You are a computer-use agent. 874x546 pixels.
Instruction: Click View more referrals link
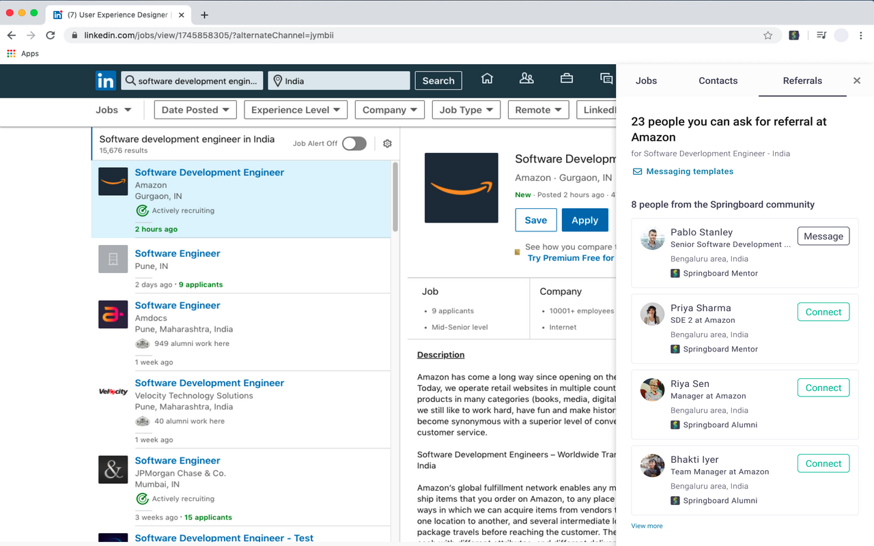coord(647,526)
